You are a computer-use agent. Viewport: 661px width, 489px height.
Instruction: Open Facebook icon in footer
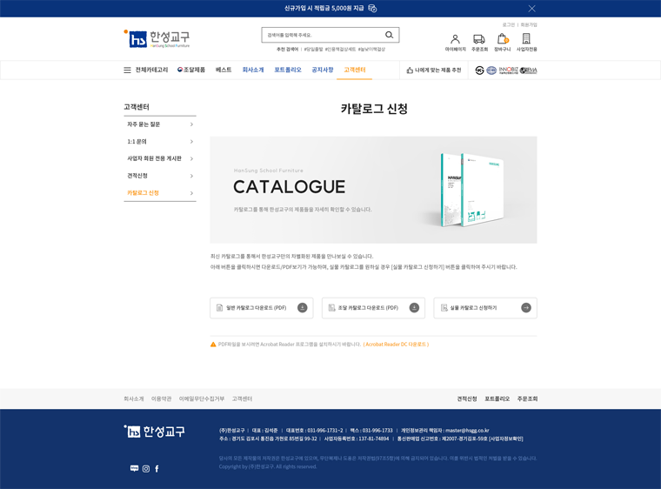tap(157, 469)
